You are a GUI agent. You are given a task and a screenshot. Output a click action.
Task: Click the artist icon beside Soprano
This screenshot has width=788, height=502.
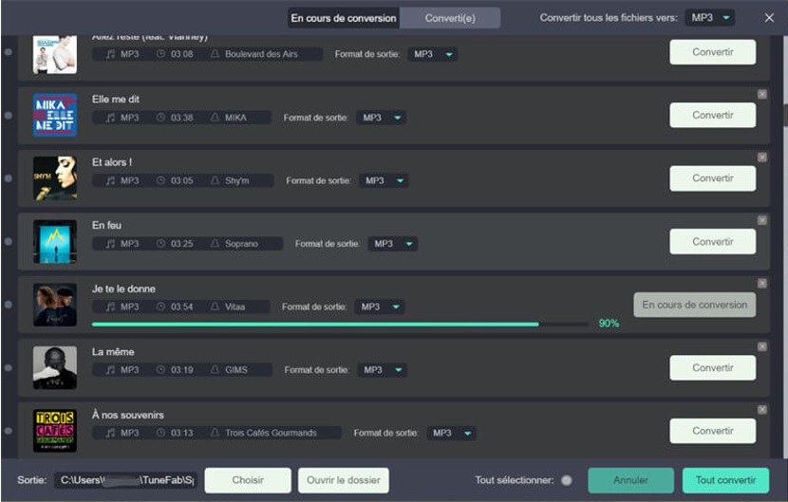215,243
